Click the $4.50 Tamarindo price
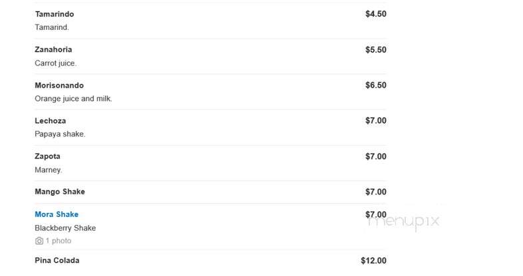The width and height of the screenshot is (523, 276). [x=376, y=14]
